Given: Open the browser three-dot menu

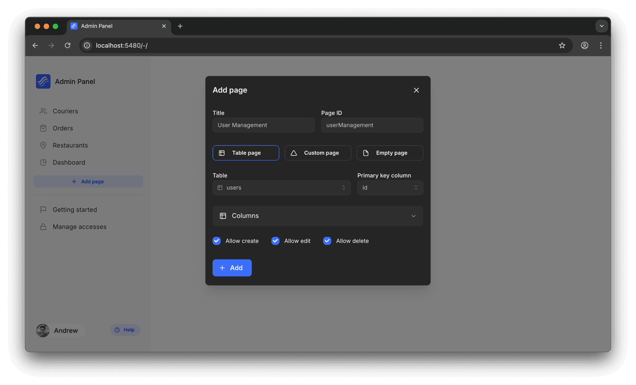Looking at the screenshot, I should pyautogui.click(x=601, y=45).
